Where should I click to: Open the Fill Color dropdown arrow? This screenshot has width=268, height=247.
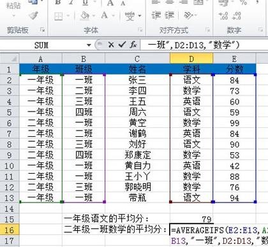(93, 16)
